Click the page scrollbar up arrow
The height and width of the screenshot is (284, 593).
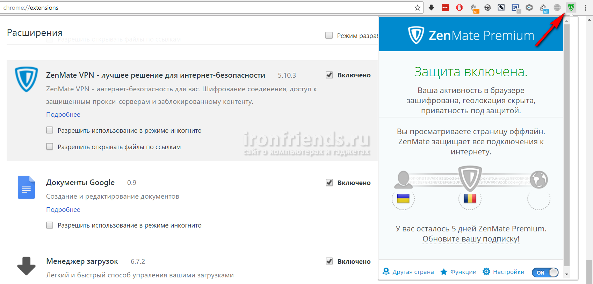click(590, 20)
